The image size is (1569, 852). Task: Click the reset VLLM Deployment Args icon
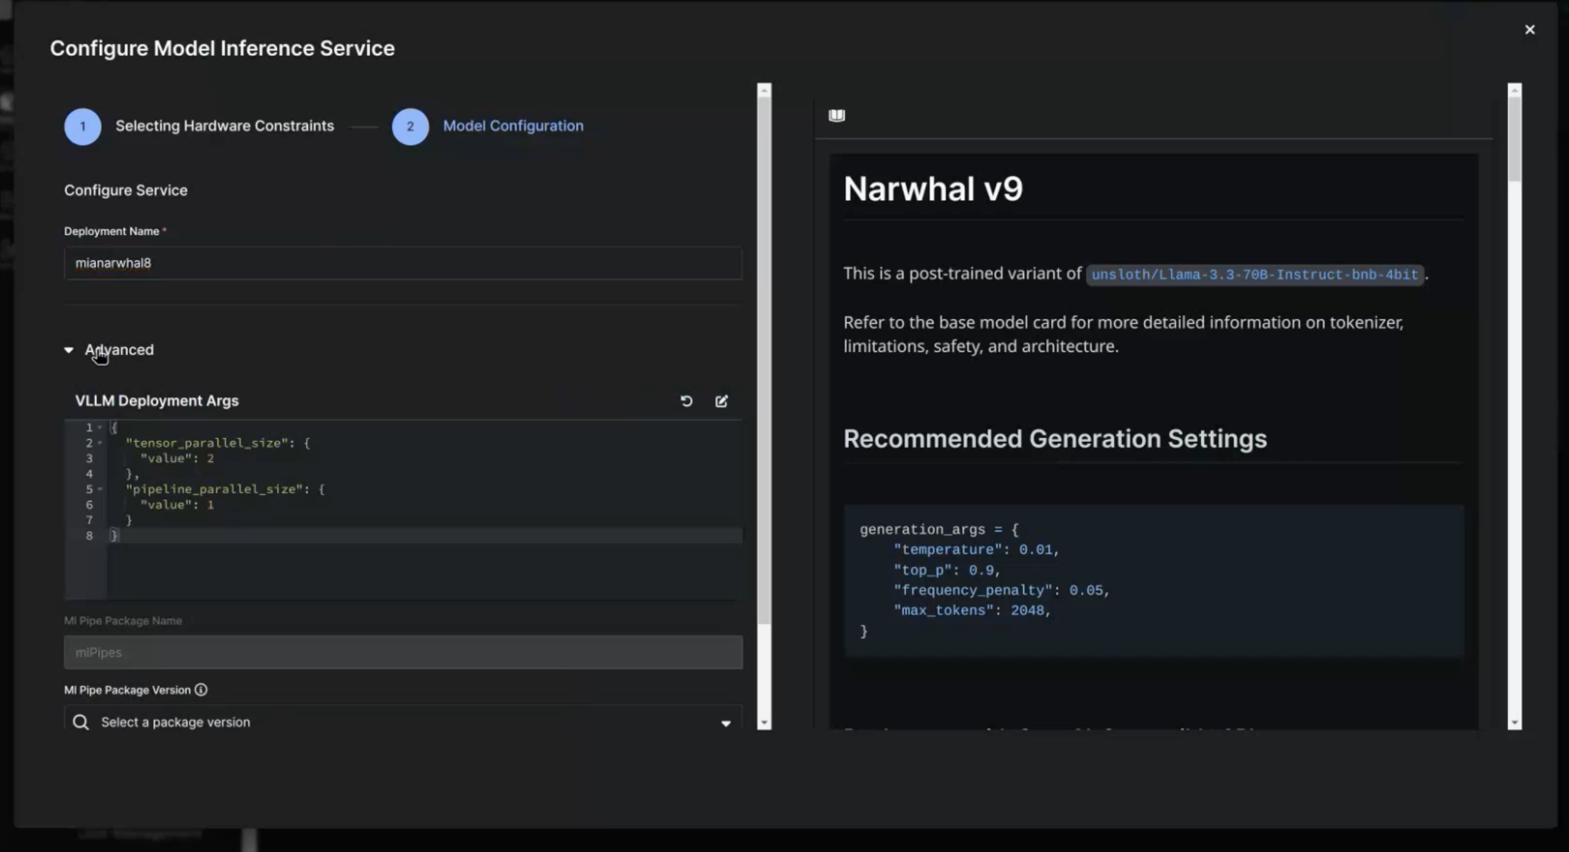click(x=686, y=401)
